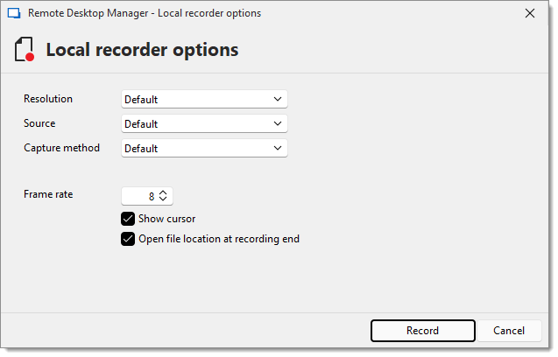Start recording with the Record button
558x357 pixels.
(x=423, y=331)
